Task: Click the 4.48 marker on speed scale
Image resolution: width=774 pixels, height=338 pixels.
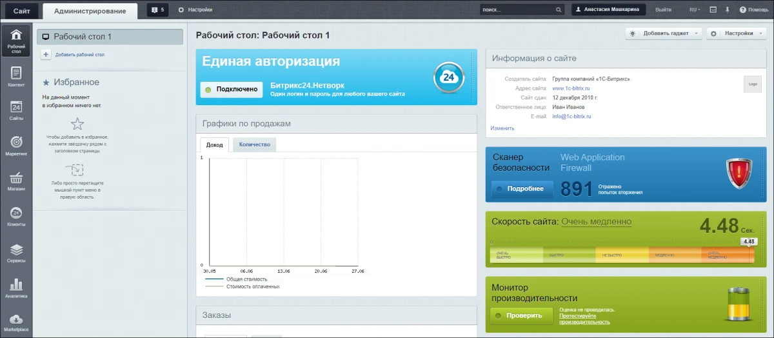Action: (748, 241)
